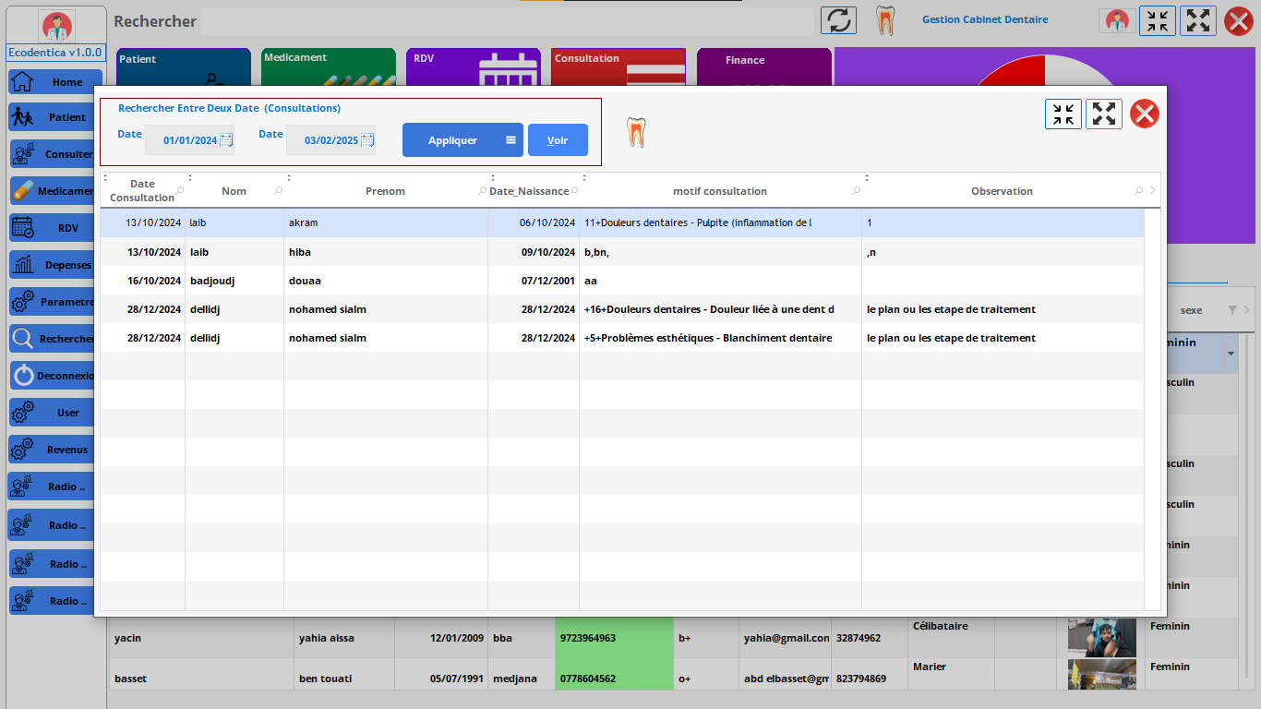Open calendar picker for the start date
Viewport: 1261px width, 709px height.
pyautogui.click(x=226, y=140)
